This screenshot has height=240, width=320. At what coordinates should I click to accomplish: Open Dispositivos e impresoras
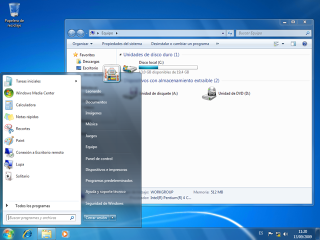(106, 169)
